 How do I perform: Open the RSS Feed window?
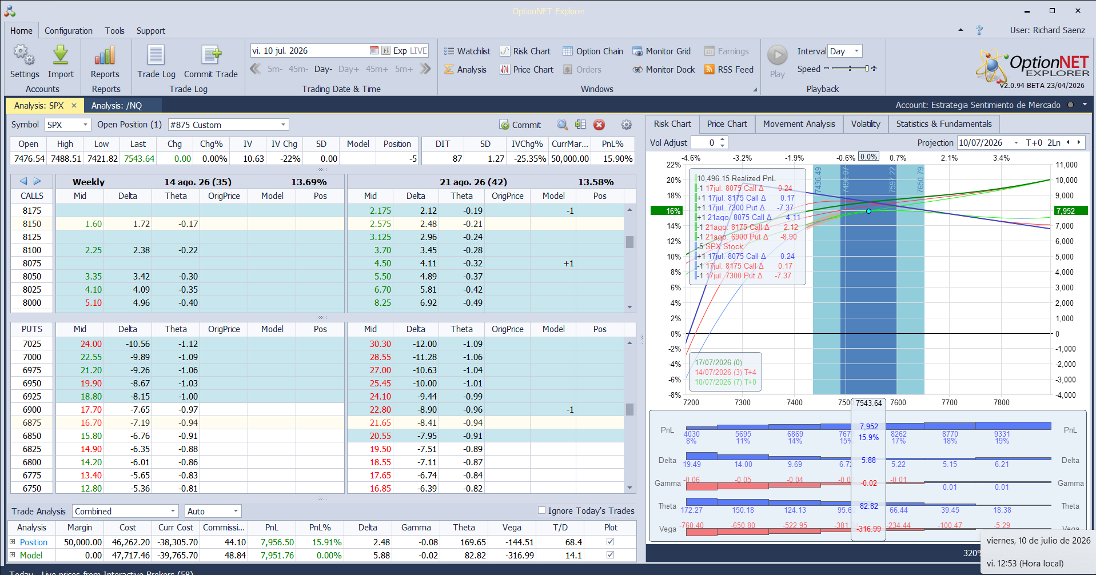(729, 70)
